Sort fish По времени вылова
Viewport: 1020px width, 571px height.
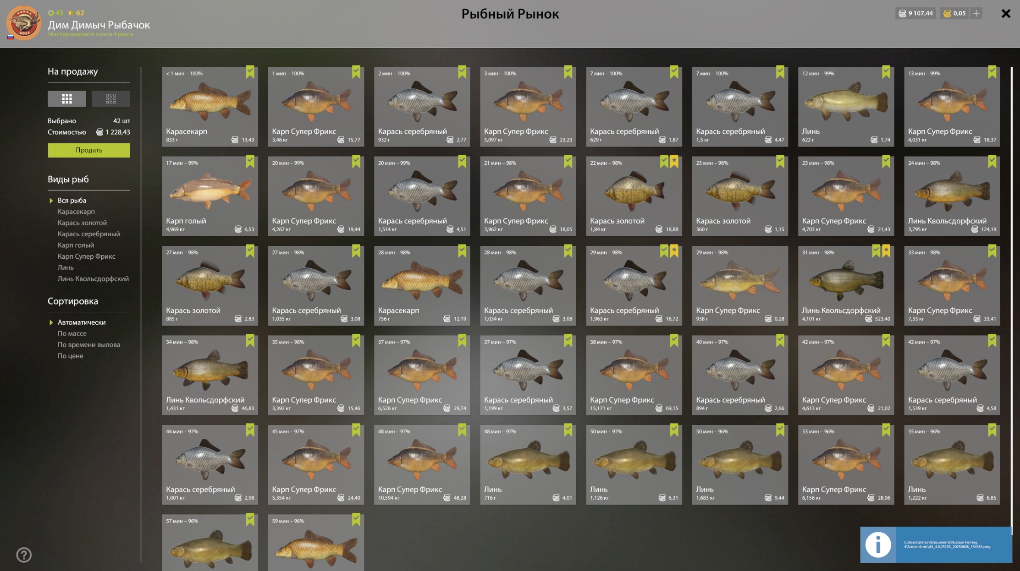(x=89, y=344)
